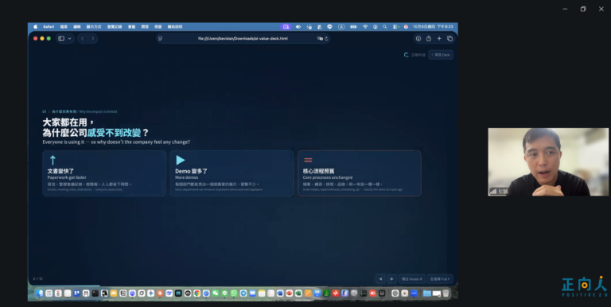Go forward one page in Safari
611x307 pixels.
pos(93,38)
